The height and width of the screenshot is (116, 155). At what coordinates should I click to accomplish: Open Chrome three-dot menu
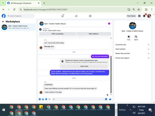(x=152, y=10)
